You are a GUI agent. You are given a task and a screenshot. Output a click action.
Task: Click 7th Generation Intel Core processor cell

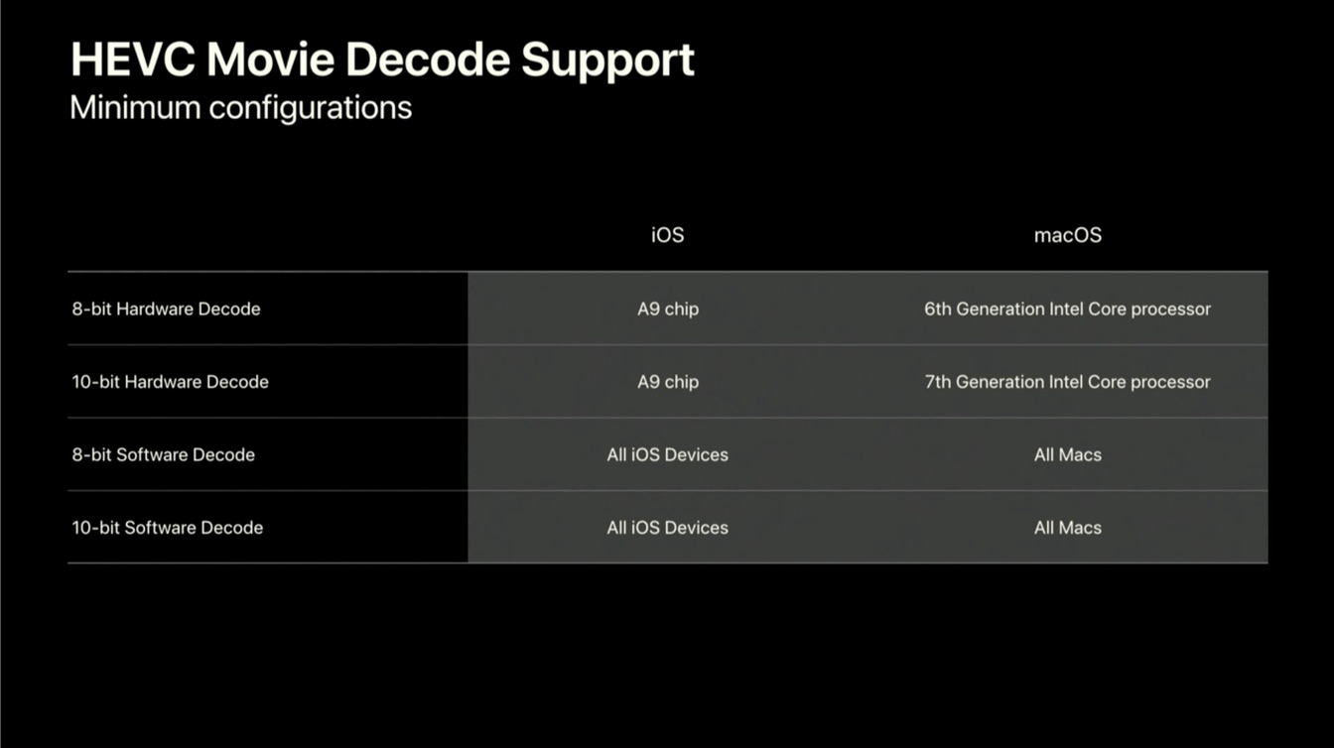pos(1068,382)
